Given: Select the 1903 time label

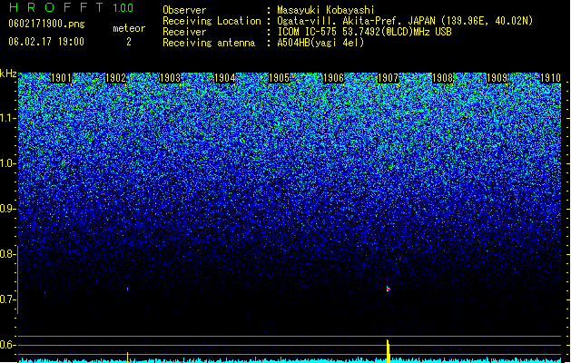Looking at the screenshot, I should pyautogui.click(x=170, y=78).
